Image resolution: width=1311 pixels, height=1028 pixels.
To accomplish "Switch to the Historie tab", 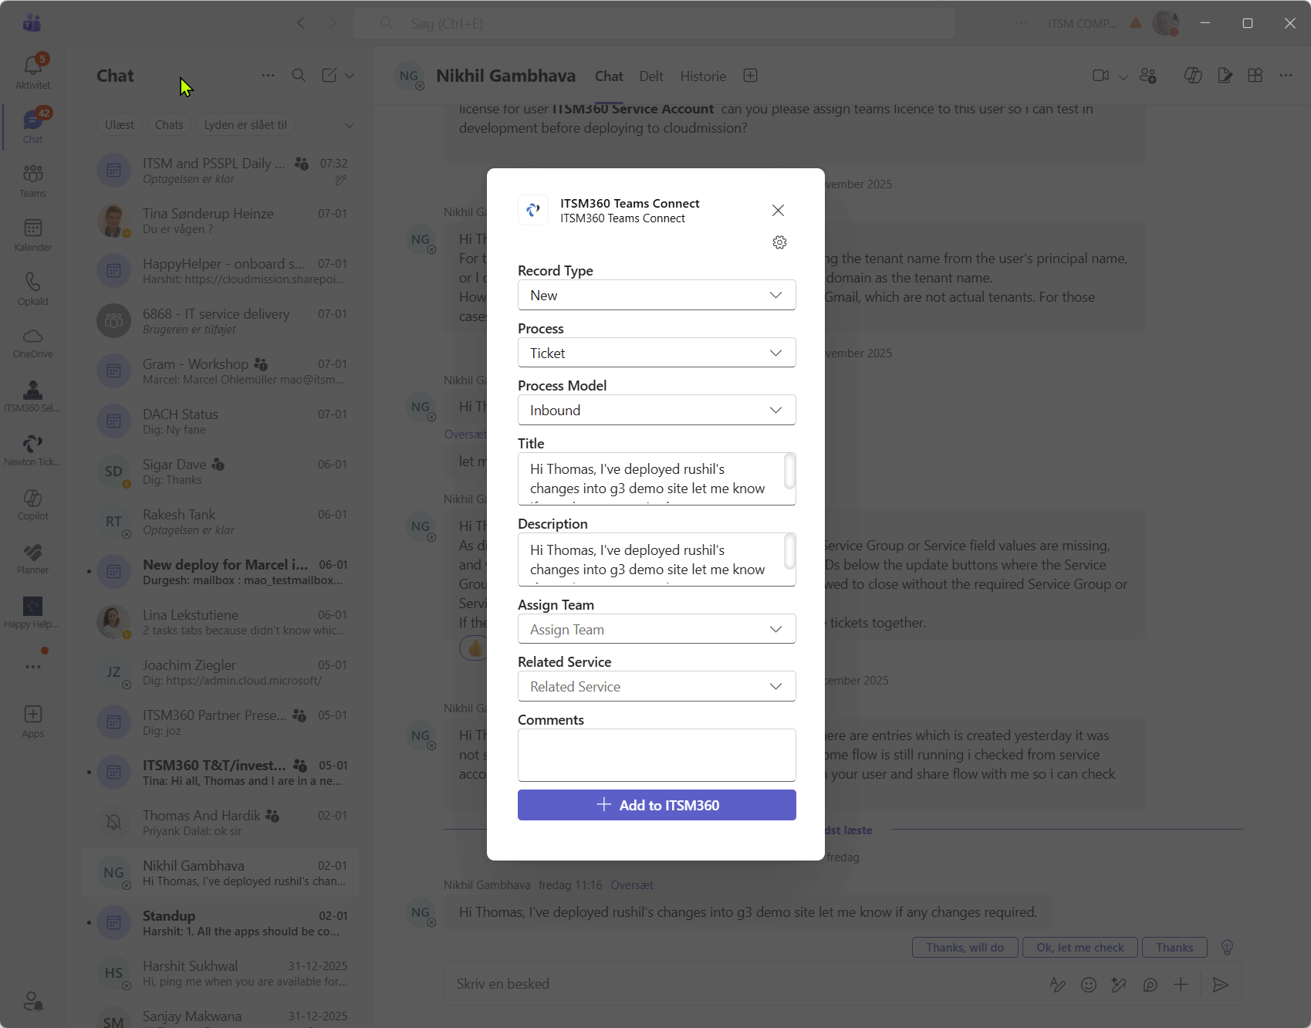I will pyautogui.click(x=702, y=76).
